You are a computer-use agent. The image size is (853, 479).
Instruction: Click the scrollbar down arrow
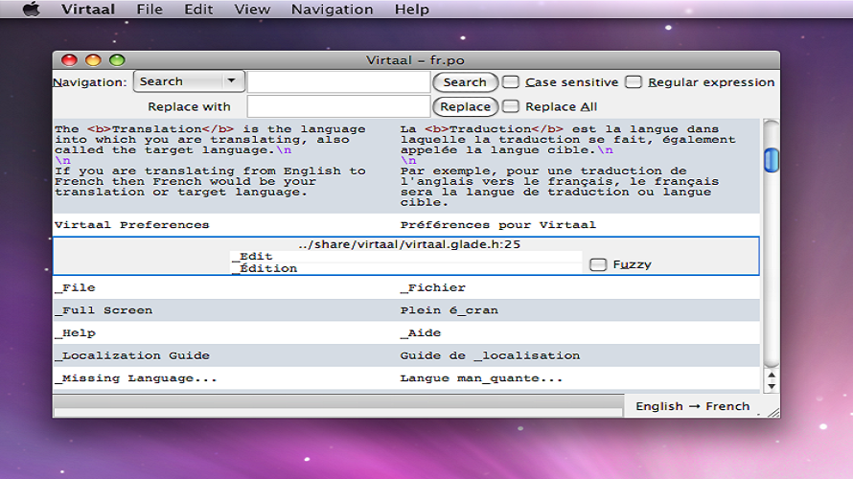coord(772,387)
